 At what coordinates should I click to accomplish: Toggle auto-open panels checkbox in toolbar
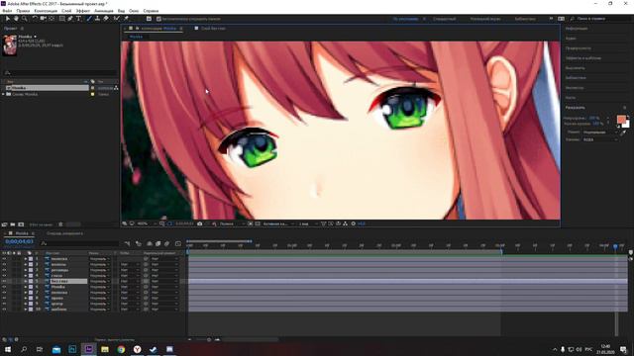[158, 19]
